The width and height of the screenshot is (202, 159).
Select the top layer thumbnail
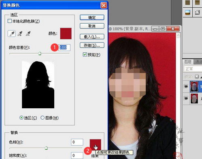[x=194, y=86]
